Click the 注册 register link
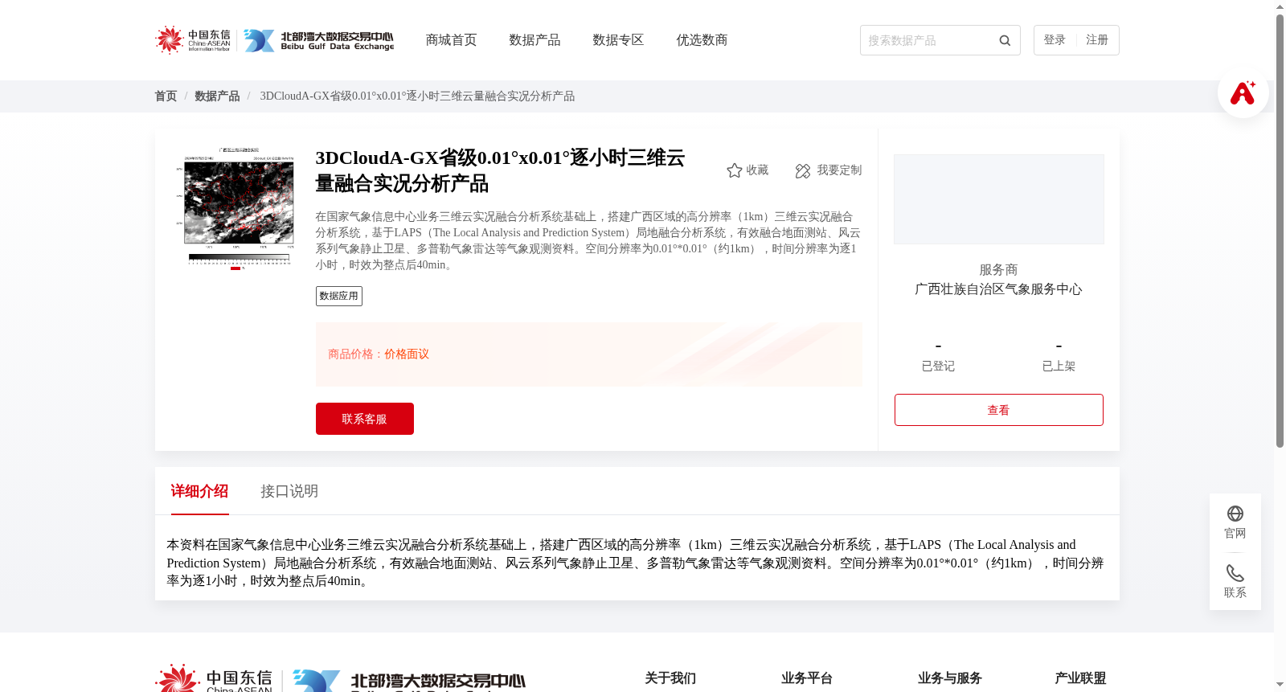The image size is (1286, 692). [1097, 40]
